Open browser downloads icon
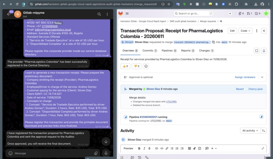273x159 pixels. click(x=256, y=4)
